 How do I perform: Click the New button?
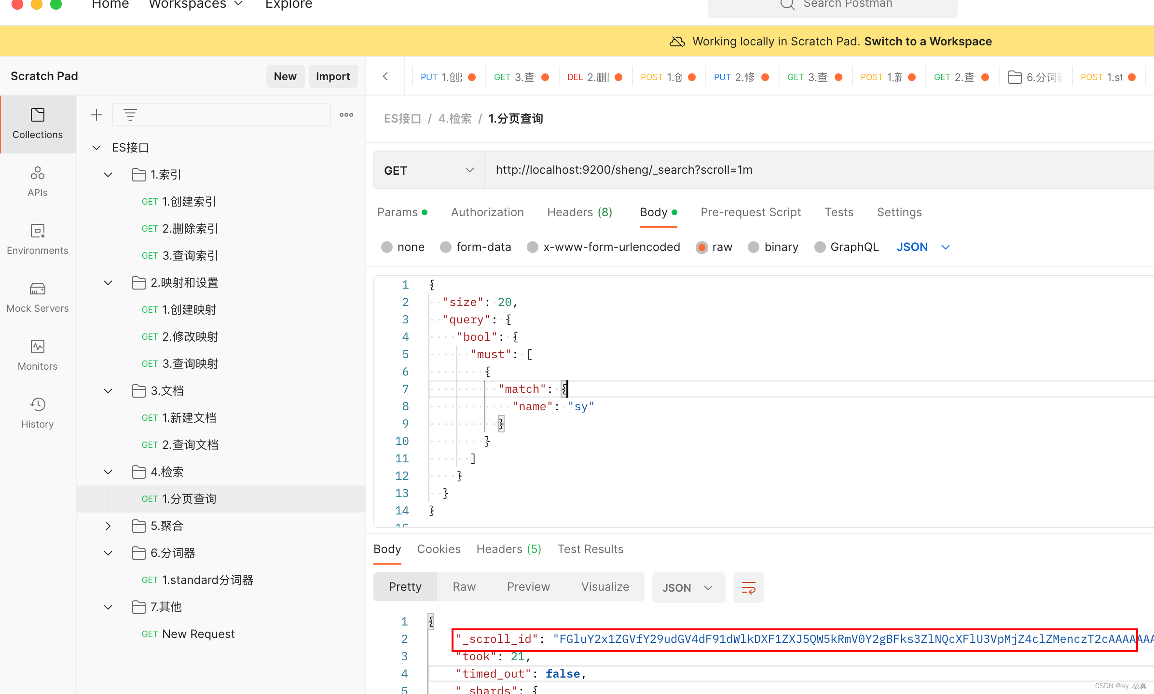pos(285,76)
